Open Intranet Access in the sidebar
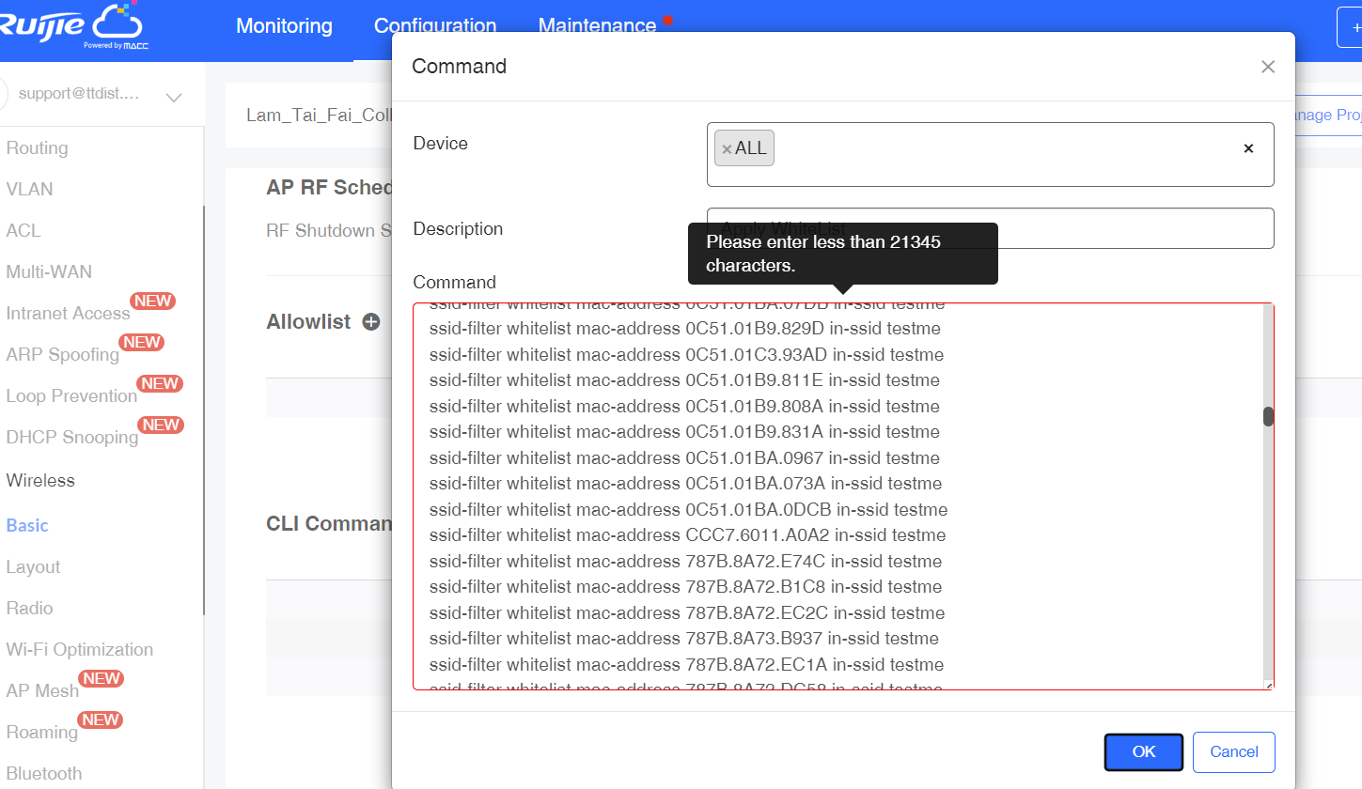This screenshot has height=789, width=1362. point(68,313)
